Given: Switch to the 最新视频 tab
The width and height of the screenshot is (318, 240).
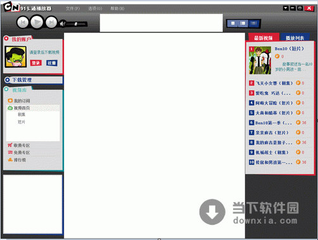Looking at the screenshot, I should (264, 38).
